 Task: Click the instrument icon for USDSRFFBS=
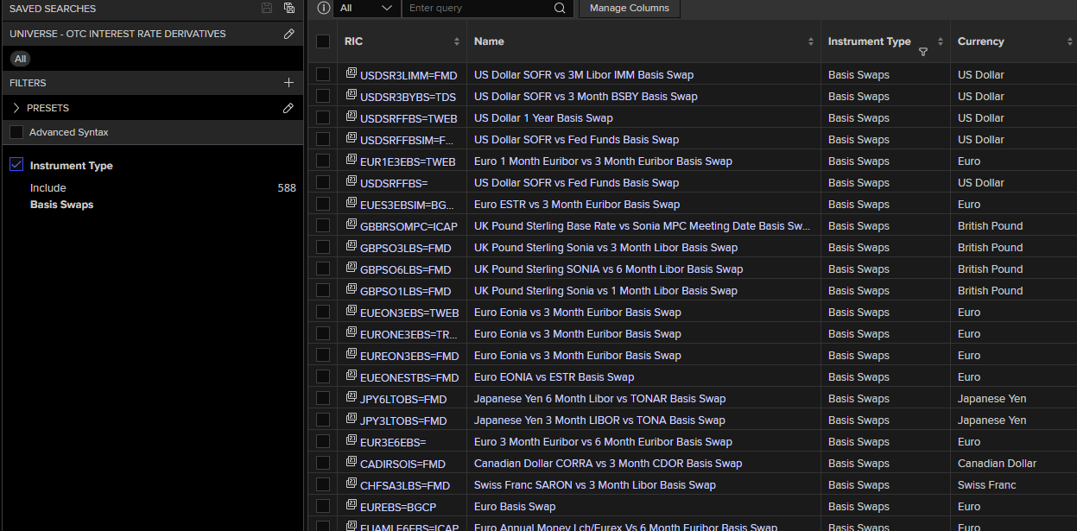tap(352, 182)
